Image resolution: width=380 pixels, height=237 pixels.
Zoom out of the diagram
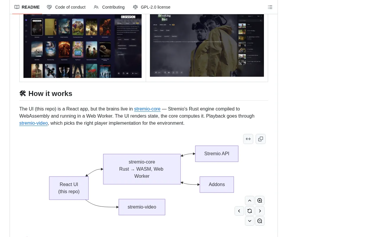[x=260, y=221]
